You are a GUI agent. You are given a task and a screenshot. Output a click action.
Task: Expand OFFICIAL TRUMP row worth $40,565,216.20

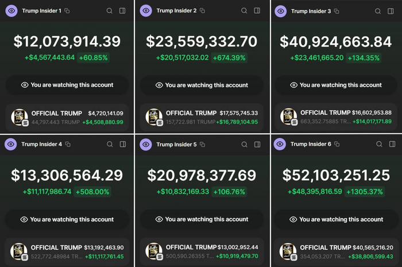[337, 251]
